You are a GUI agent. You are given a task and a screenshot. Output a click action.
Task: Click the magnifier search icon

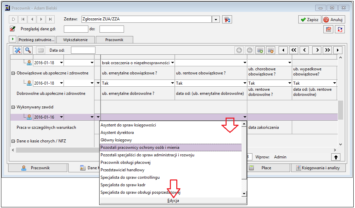[28, 50]
